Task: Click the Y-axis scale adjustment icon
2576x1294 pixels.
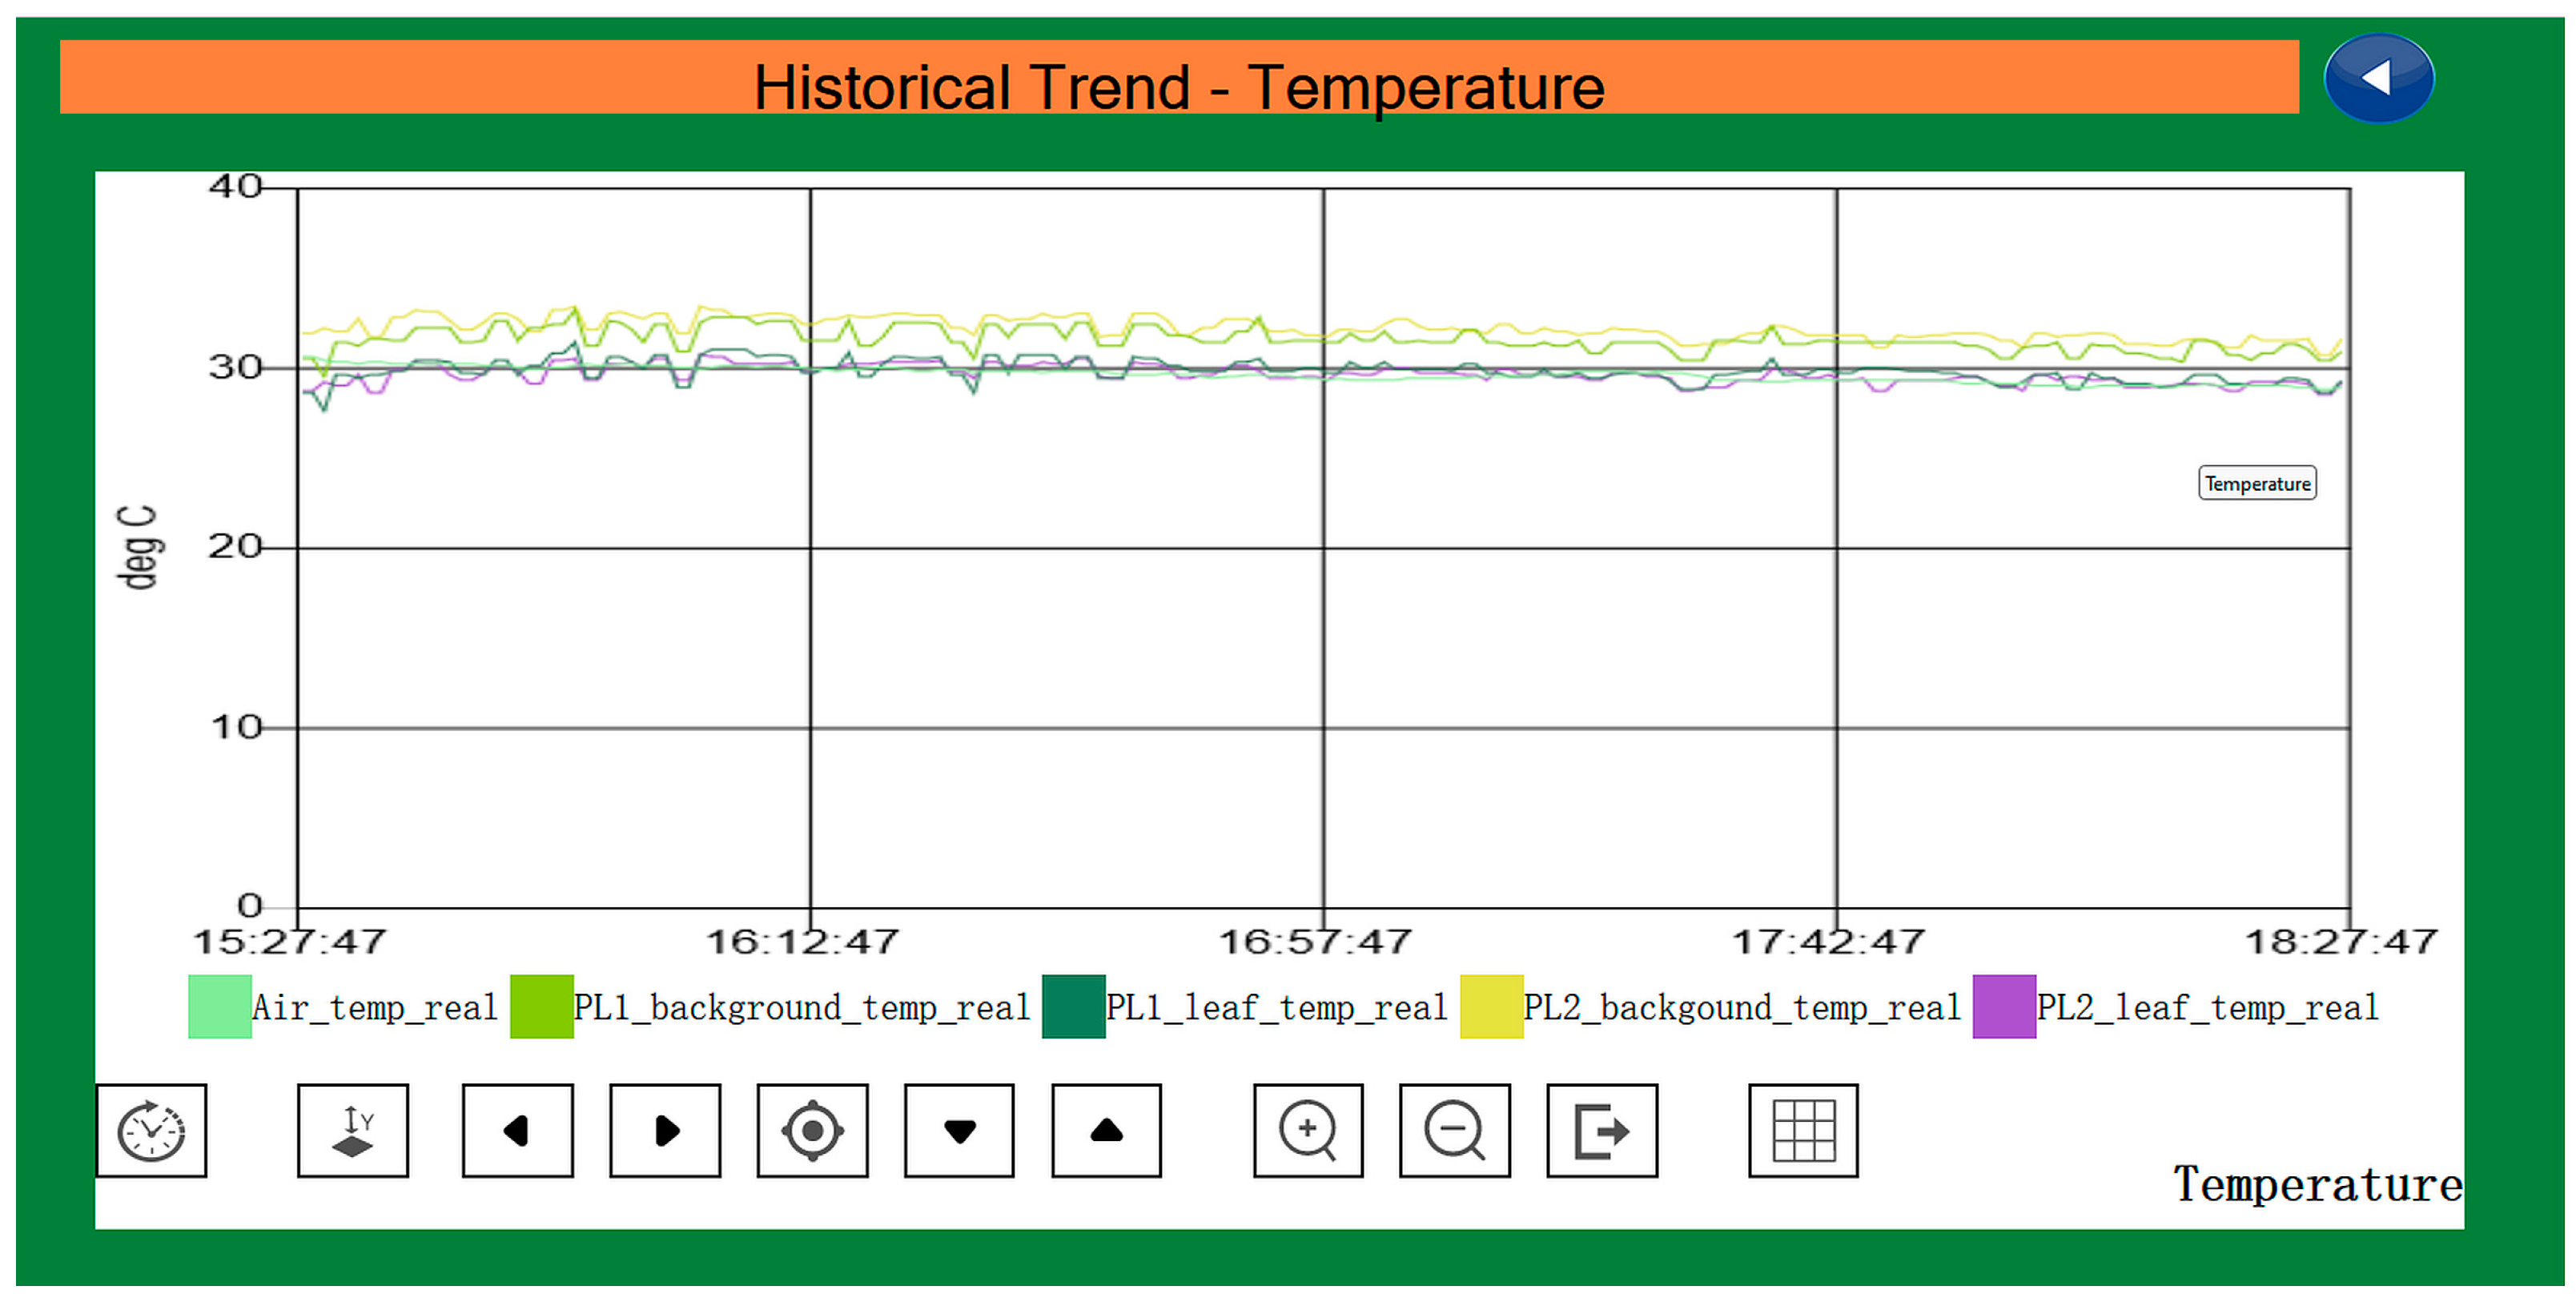Action: (x=352, y=1130)
